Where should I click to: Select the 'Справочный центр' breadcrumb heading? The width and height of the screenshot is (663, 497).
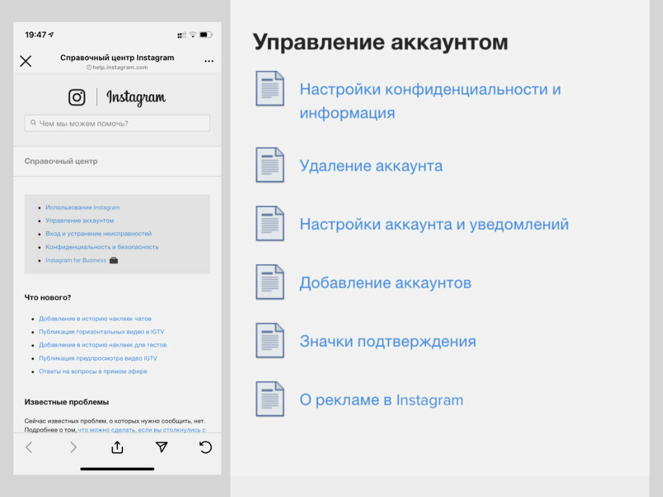(61, 161)
